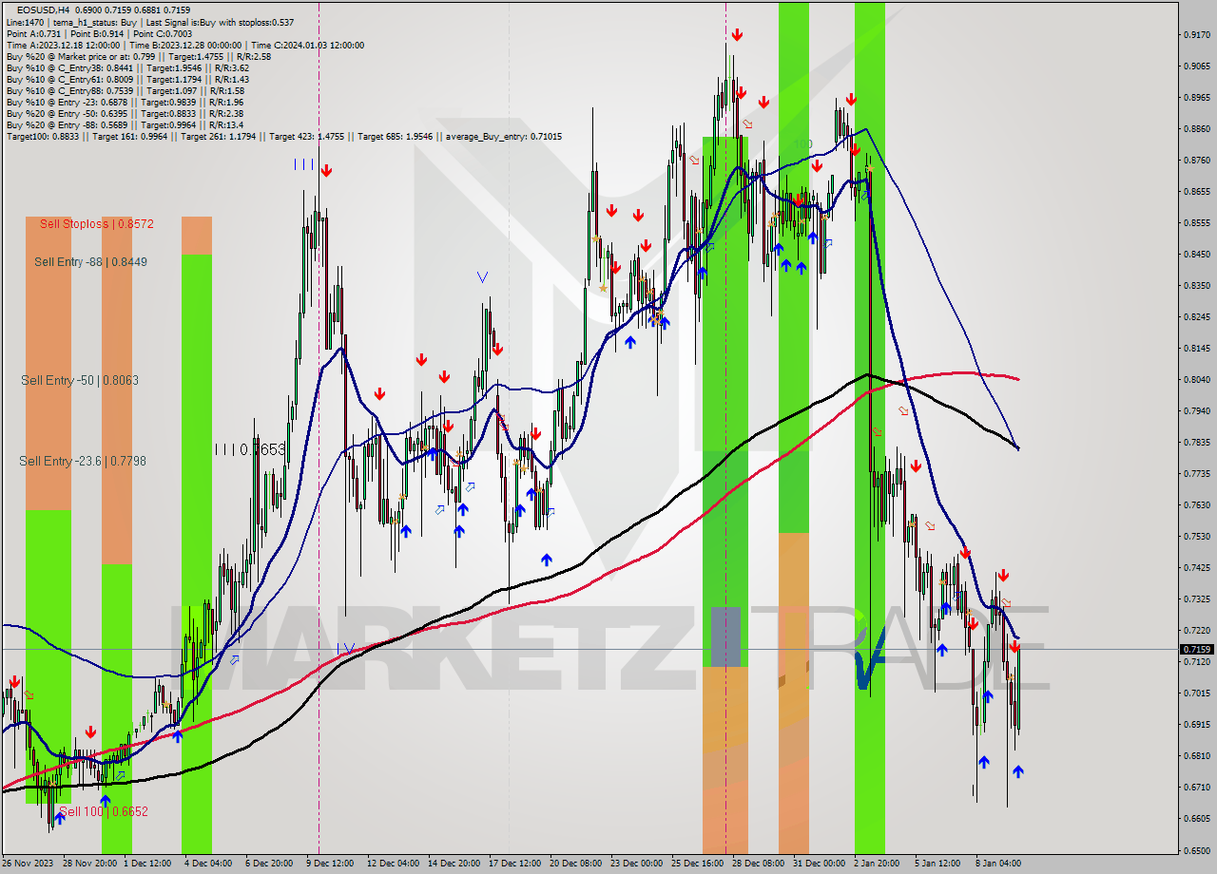Viewport: 1217px width, 874px height.
Task: Click the '2 Jan 20:00' time label
Action: (876, 864)
